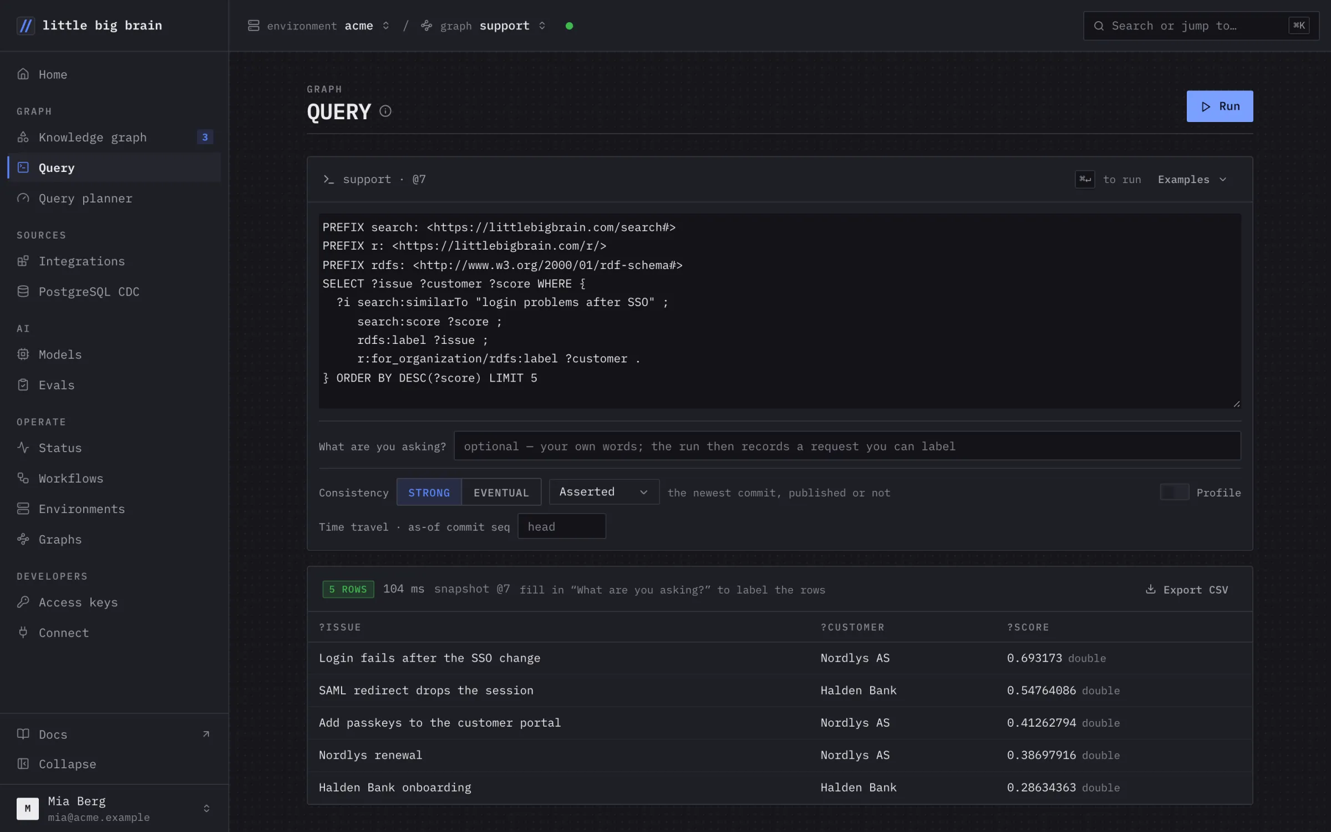Image resolution: width=1331 pixels, height=832 pixels.
Task: Export results with Export CSV
Action: (x=1187, y=590)
